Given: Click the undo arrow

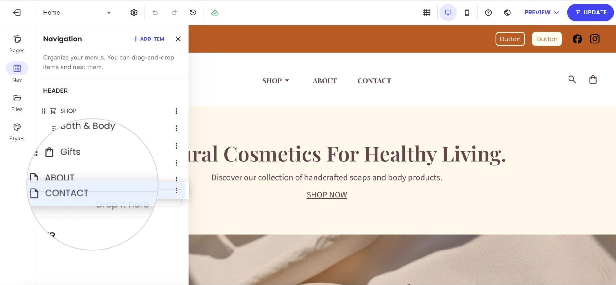Looking at the screenshot, I should [155, 13].
